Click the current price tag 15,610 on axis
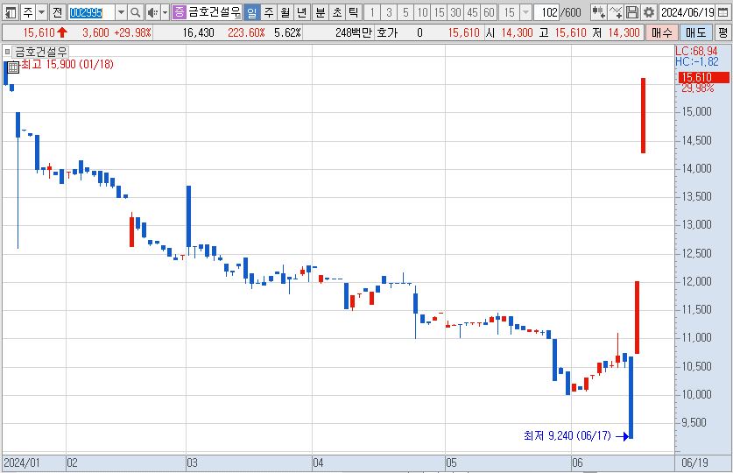This screenshot has height=473, width=733. click(x=703, y=78)
